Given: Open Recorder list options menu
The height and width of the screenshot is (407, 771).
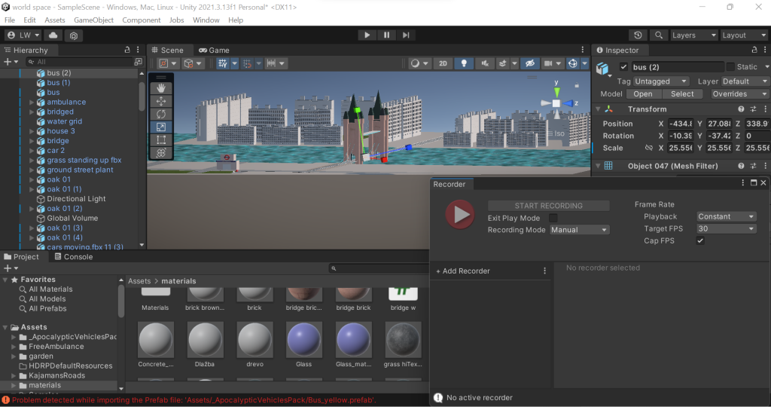Looking at the screenshot, I should tap(544, 271).
